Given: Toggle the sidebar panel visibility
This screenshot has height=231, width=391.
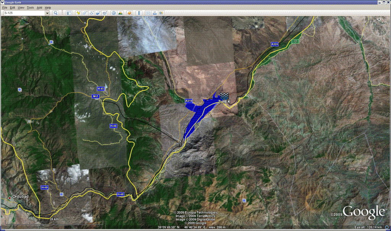Looking at the screenshot, I should (x=69, y=13).
